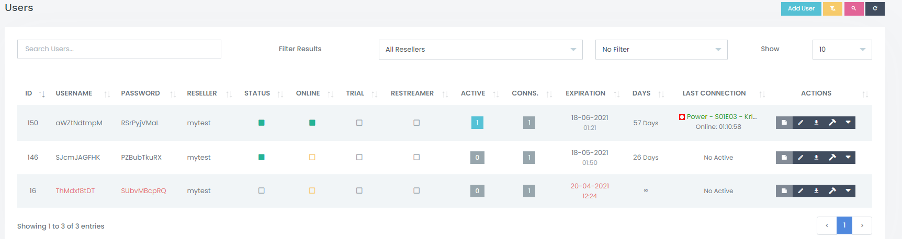Click the clear filters funnel icon
Image resolution: width=902 pixels, height=239 pixels.
point(832,8)
